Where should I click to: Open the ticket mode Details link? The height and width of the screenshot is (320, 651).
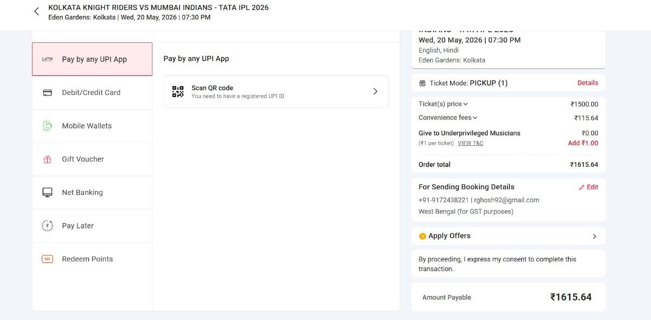click(x=588, y=83)
